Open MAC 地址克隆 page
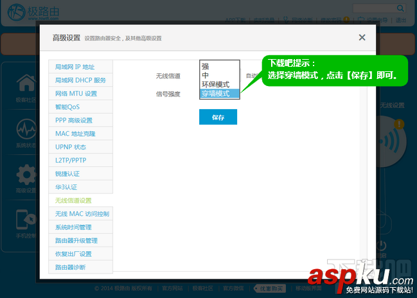 [80, 134]
